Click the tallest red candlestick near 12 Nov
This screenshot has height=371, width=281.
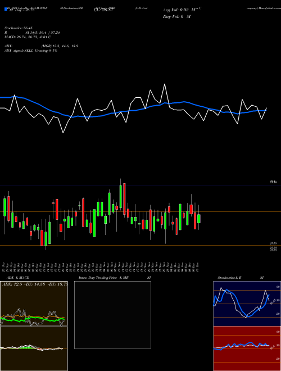pyautogui.click(x=124, y=199)
